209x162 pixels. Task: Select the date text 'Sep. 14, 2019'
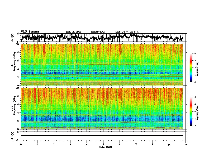pos(74,32)
